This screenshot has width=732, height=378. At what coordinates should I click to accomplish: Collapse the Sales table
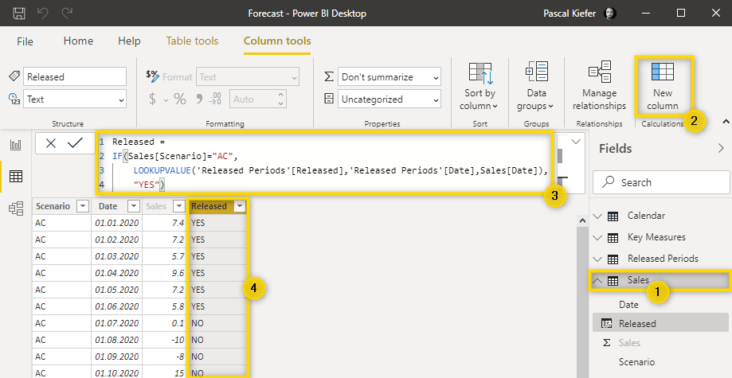pyautogui.click(x=597, y=280)
